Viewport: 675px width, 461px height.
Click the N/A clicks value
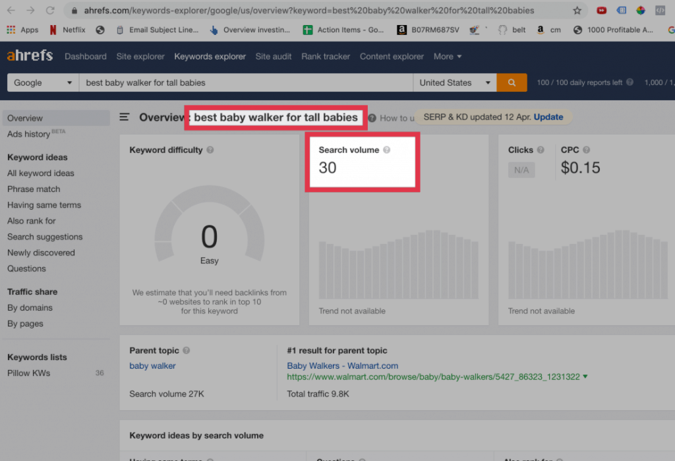pyautogui.click(x=521, y=169)
